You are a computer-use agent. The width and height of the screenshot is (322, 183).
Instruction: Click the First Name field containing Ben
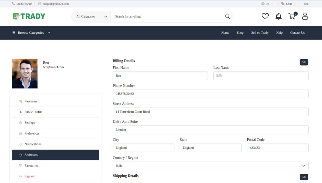[160, 76]
